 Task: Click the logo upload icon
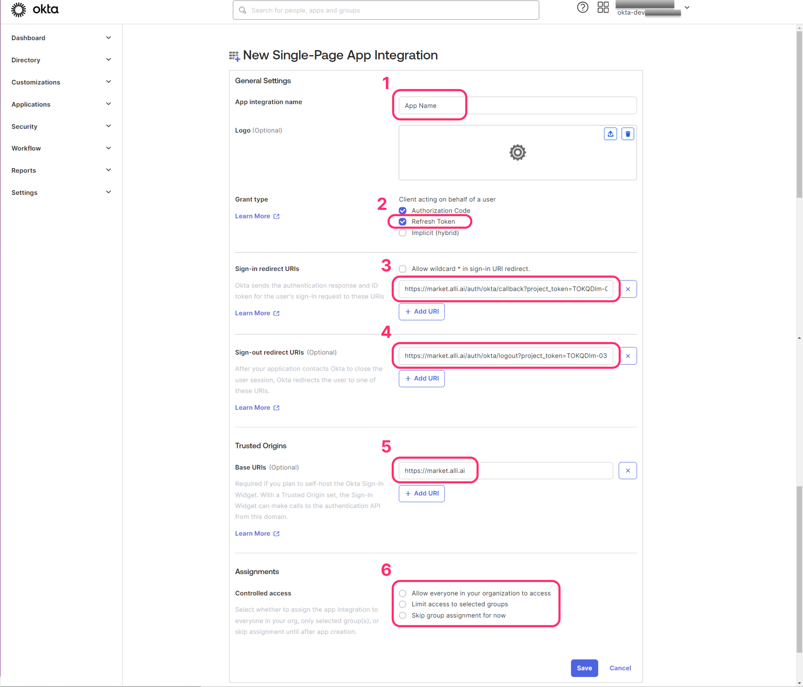pos(610,134)
